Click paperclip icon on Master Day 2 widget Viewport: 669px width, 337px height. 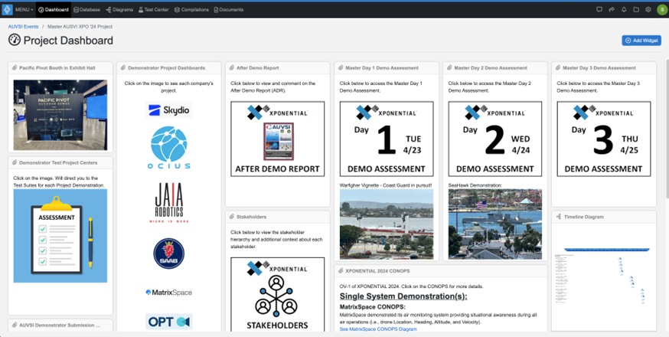tap(449, 68)
